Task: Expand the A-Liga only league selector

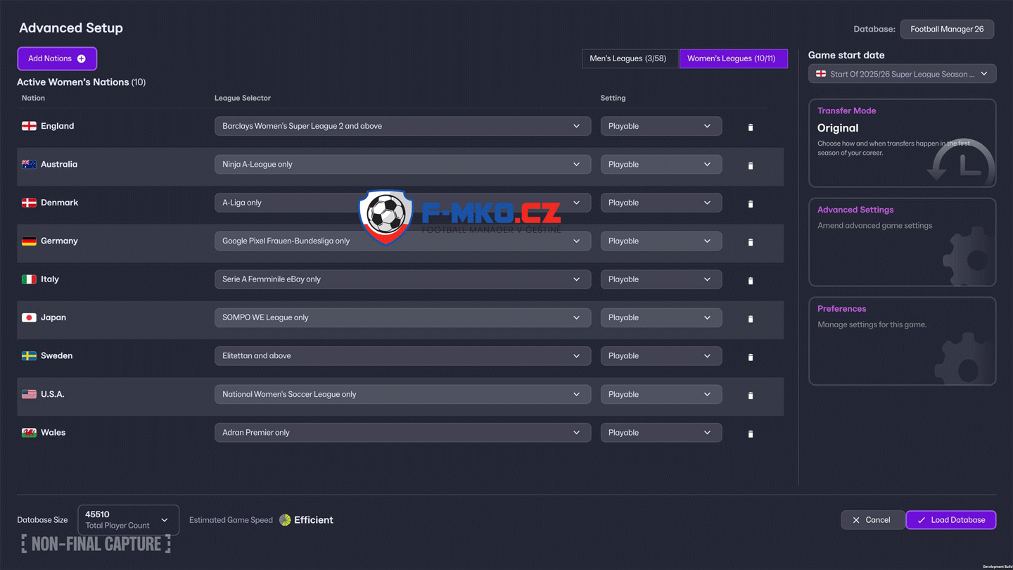Action: pyautogui.click(x=402, y=203)
